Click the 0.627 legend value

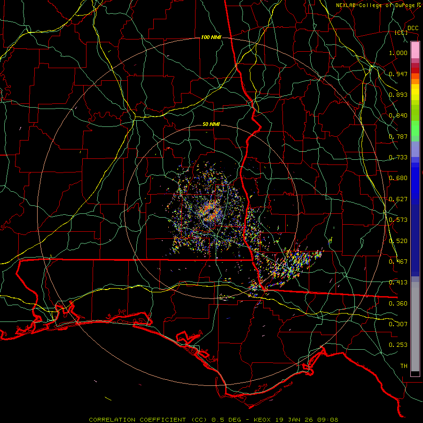coord(398,199)
